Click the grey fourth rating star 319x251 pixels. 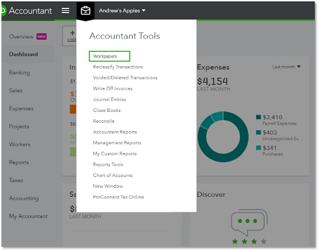[x=264, y=241]
